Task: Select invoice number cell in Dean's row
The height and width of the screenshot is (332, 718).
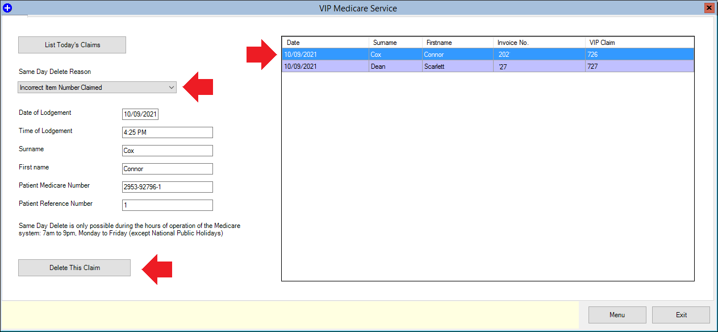Action: pos(539,67)
